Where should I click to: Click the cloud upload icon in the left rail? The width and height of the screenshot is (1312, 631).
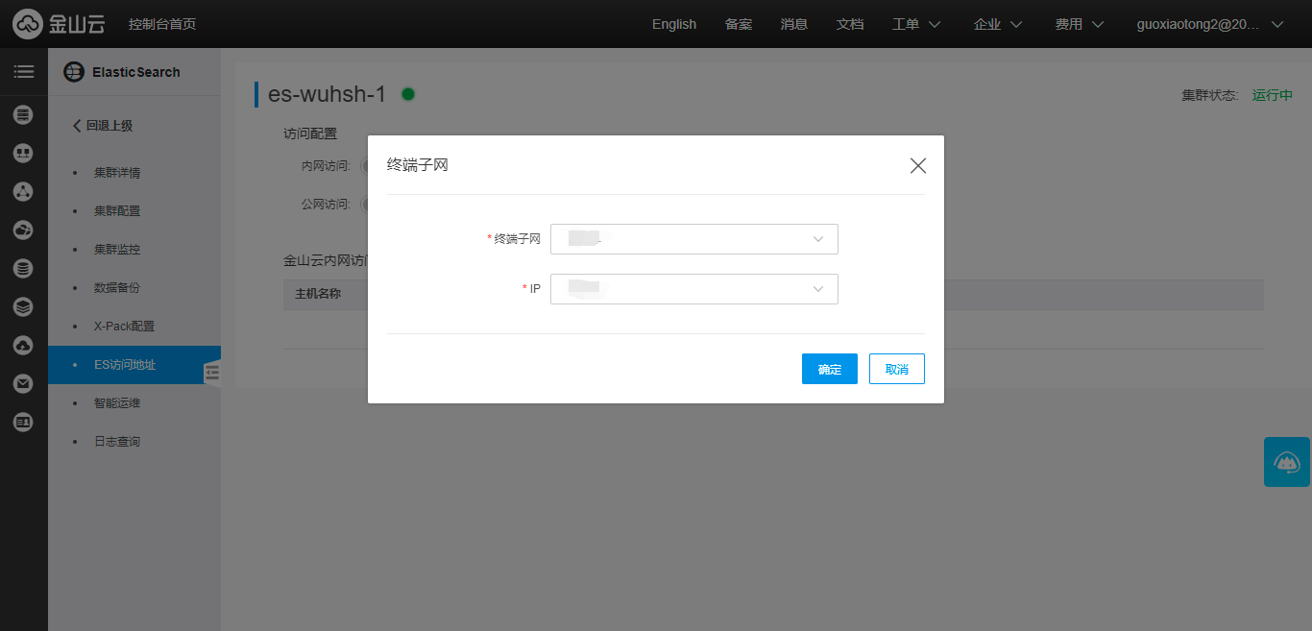pos(24,346)
